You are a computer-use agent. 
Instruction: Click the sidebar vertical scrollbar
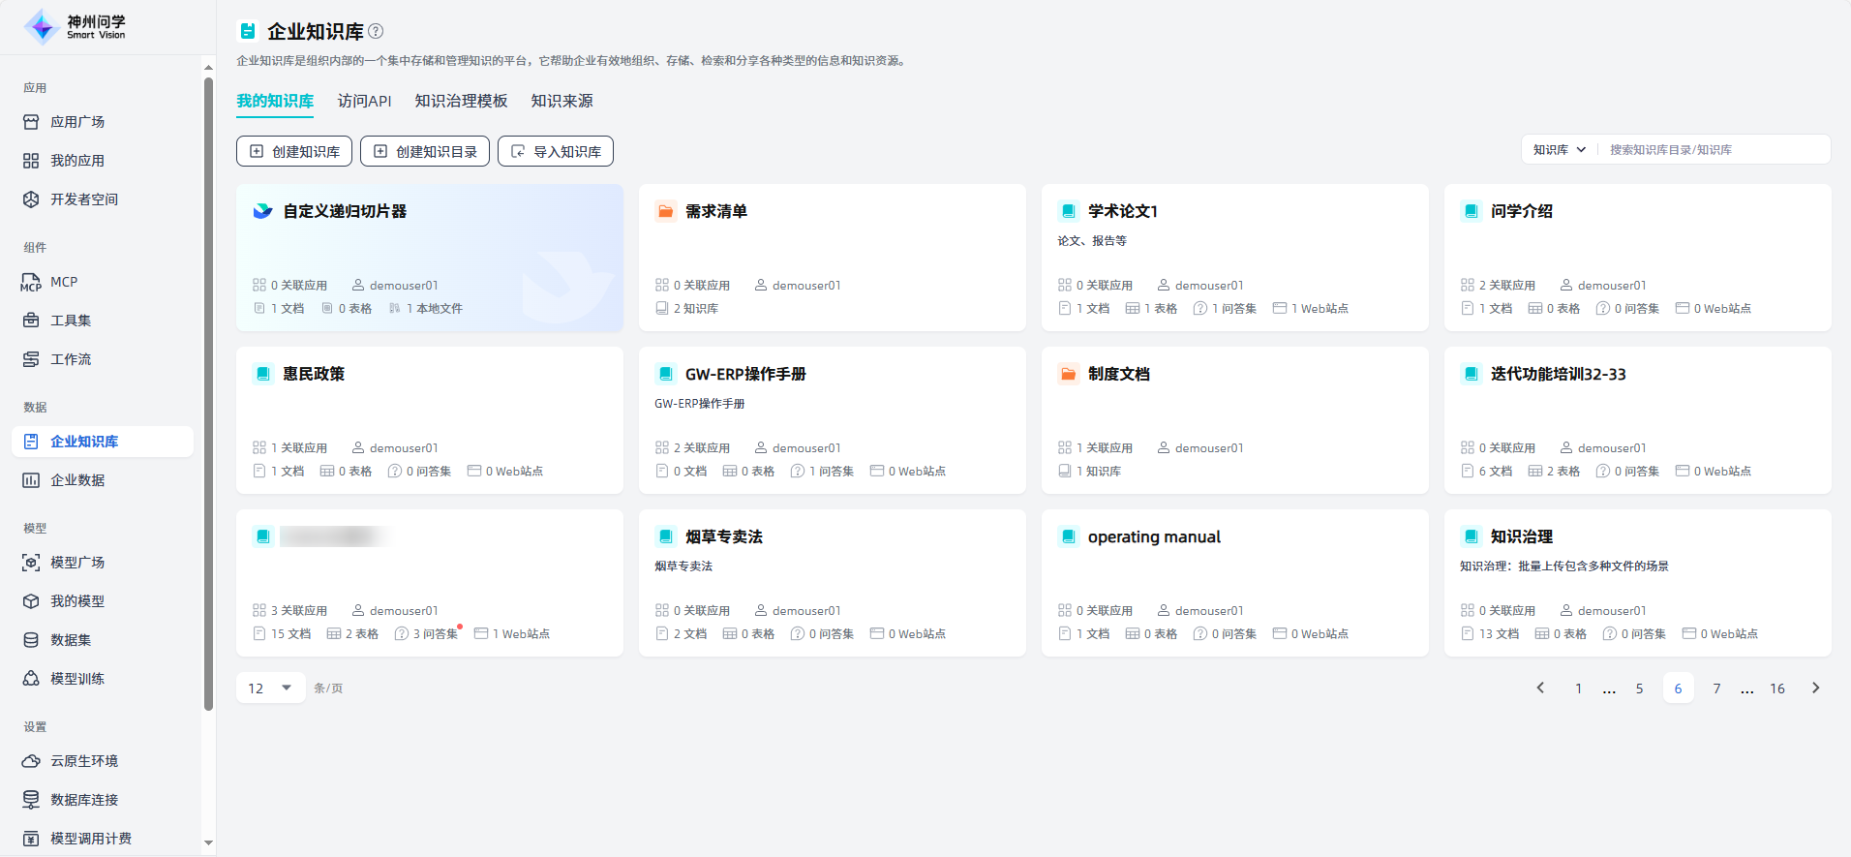(208, 387)
